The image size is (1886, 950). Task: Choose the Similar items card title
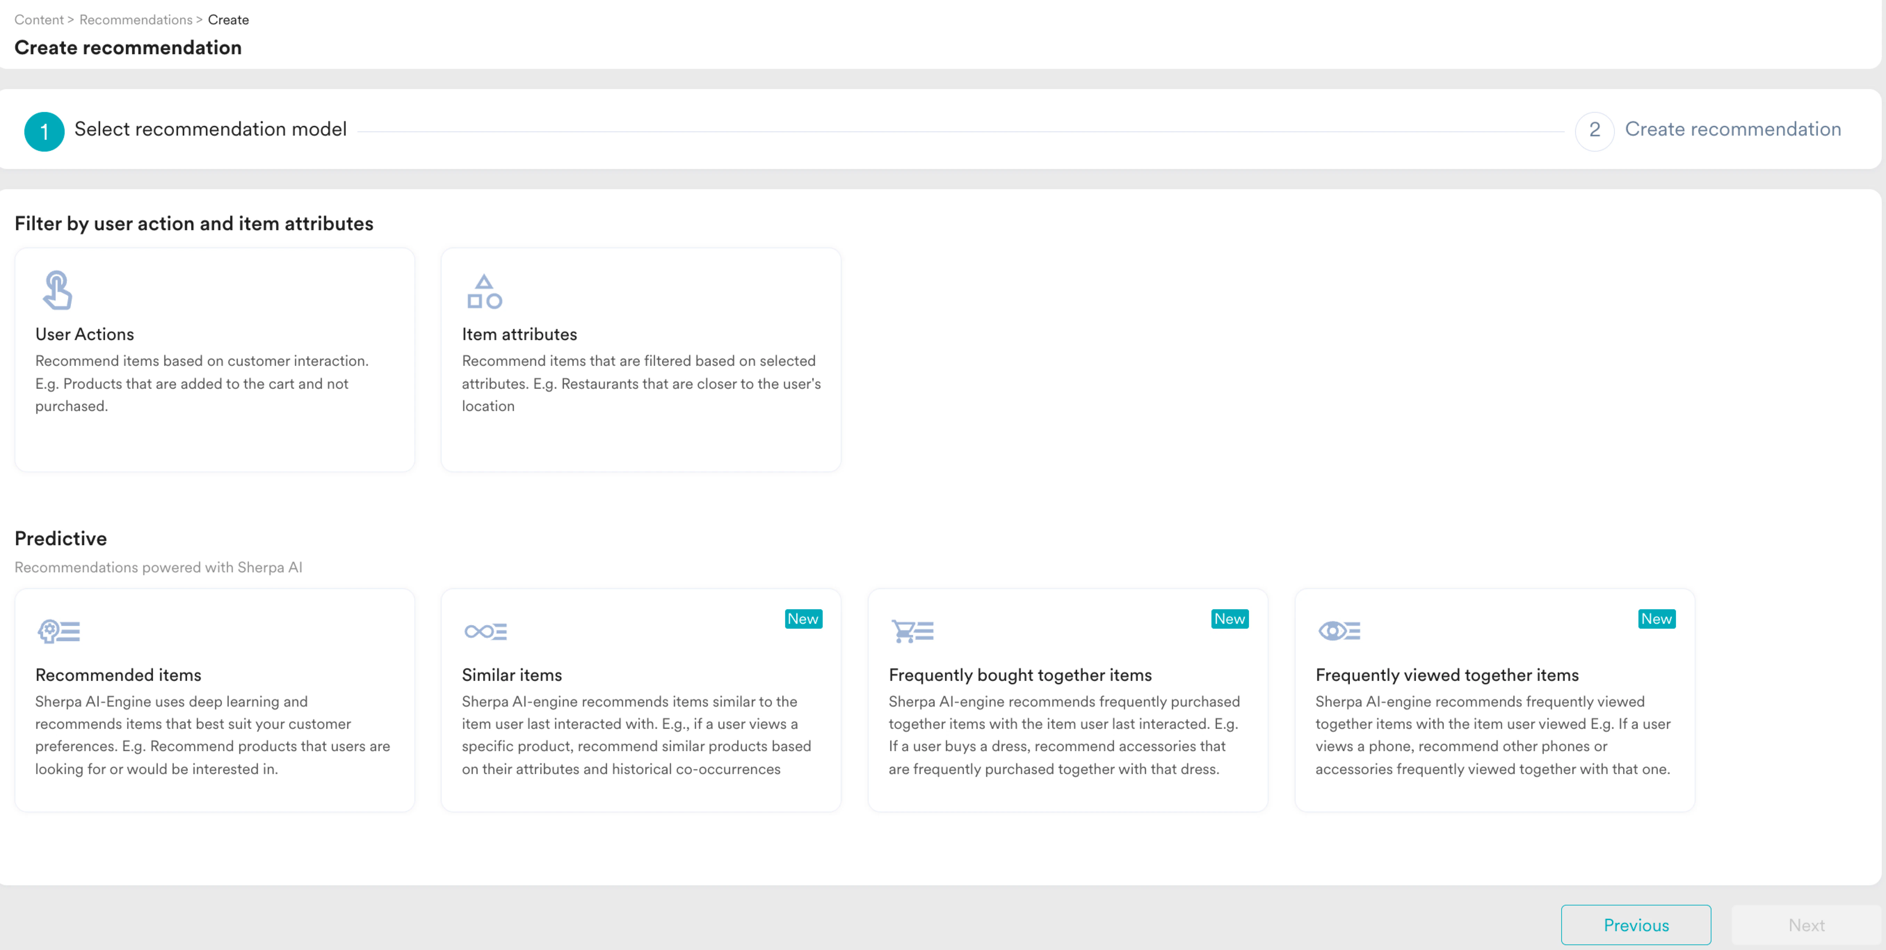(512, 675)
